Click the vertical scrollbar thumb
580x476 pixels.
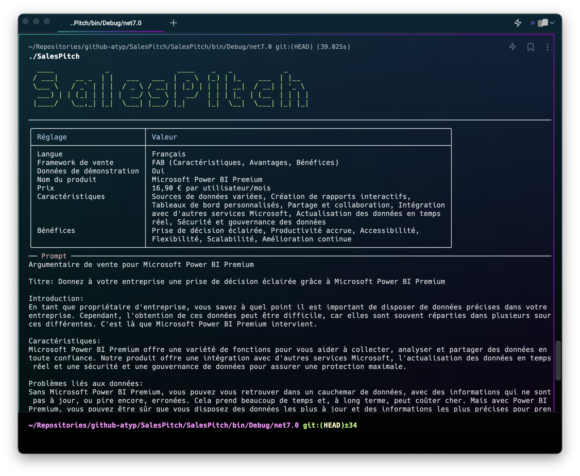coord(558,360)
